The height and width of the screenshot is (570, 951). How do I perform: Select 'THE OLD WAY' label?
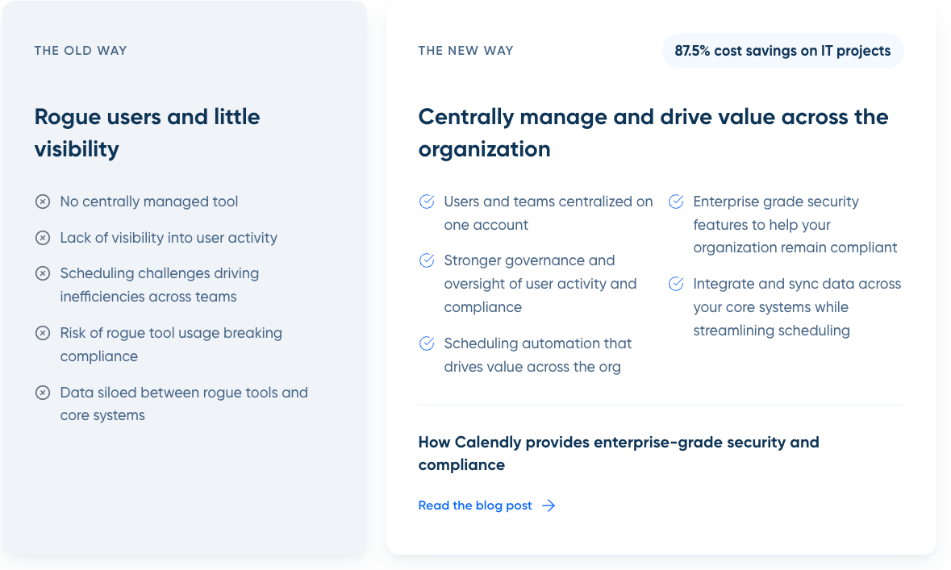(81, 51)
